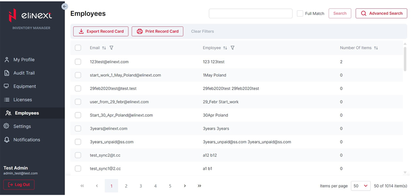Check the 3years_unpaid@ss.com row checkbox
The image size is (414, 196).
(x=78, y=142)
